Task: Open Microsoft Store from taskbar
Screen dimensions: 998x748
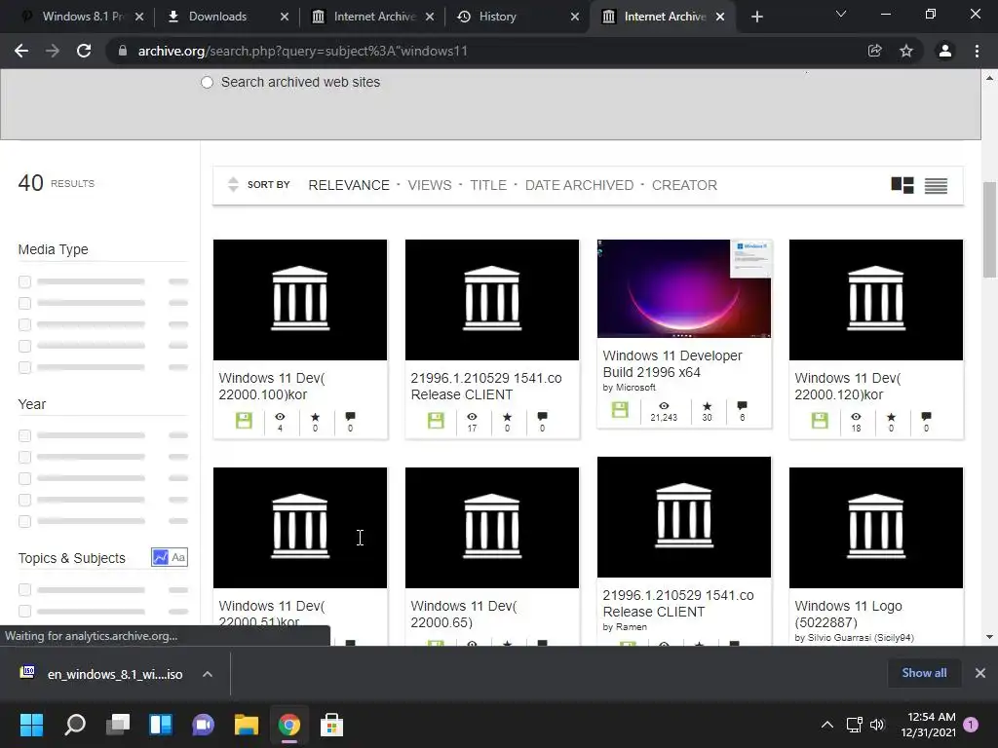Action: pos(331,725)
